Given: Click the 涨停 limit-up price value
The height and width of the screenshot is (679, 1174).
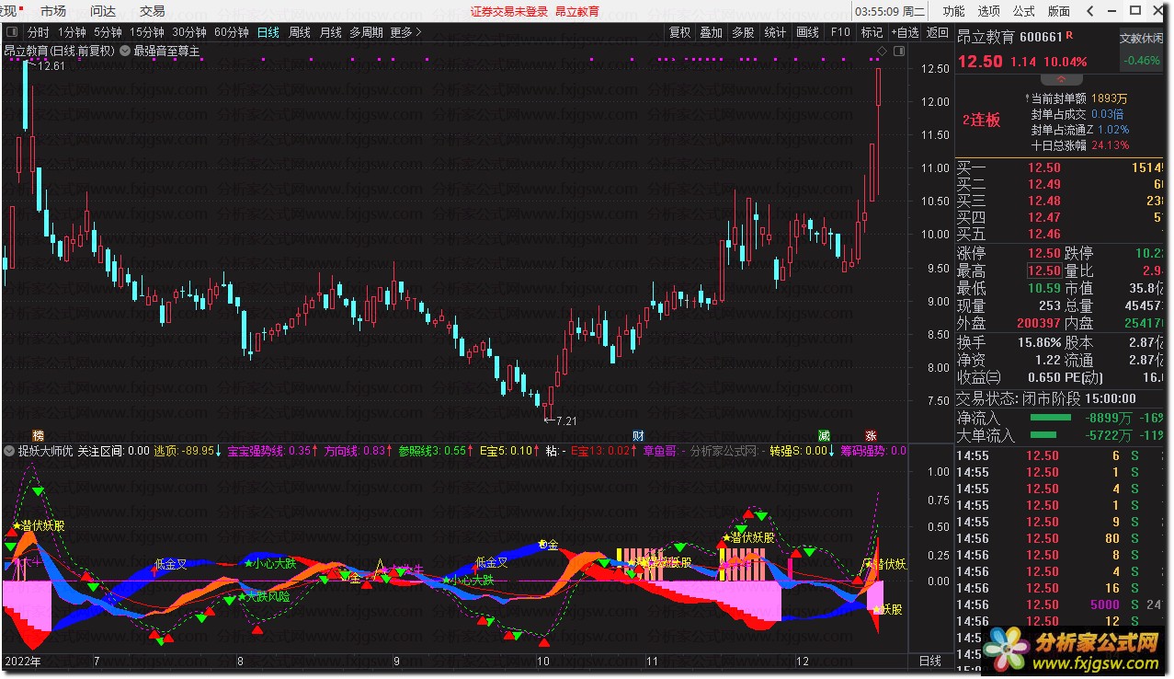Looking at the screenshot, I should point(1043,253).
